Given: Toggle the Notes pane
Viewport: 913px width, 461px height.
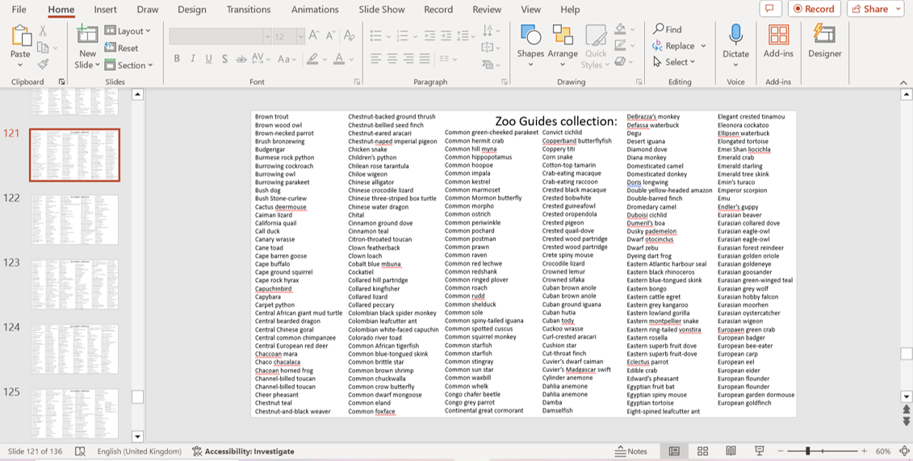Looking at the screenshot, I should tap(630, 451).
